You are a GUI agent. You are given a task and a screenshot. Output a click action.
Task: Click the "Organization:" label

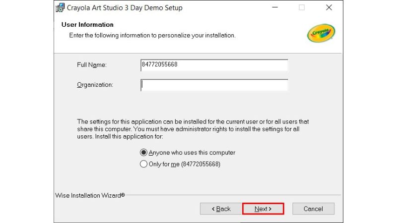coord(95,85)
